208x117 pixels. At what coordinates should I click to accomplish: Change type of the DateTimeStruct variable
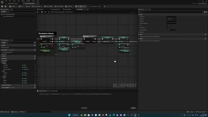[x=25, y=69]
